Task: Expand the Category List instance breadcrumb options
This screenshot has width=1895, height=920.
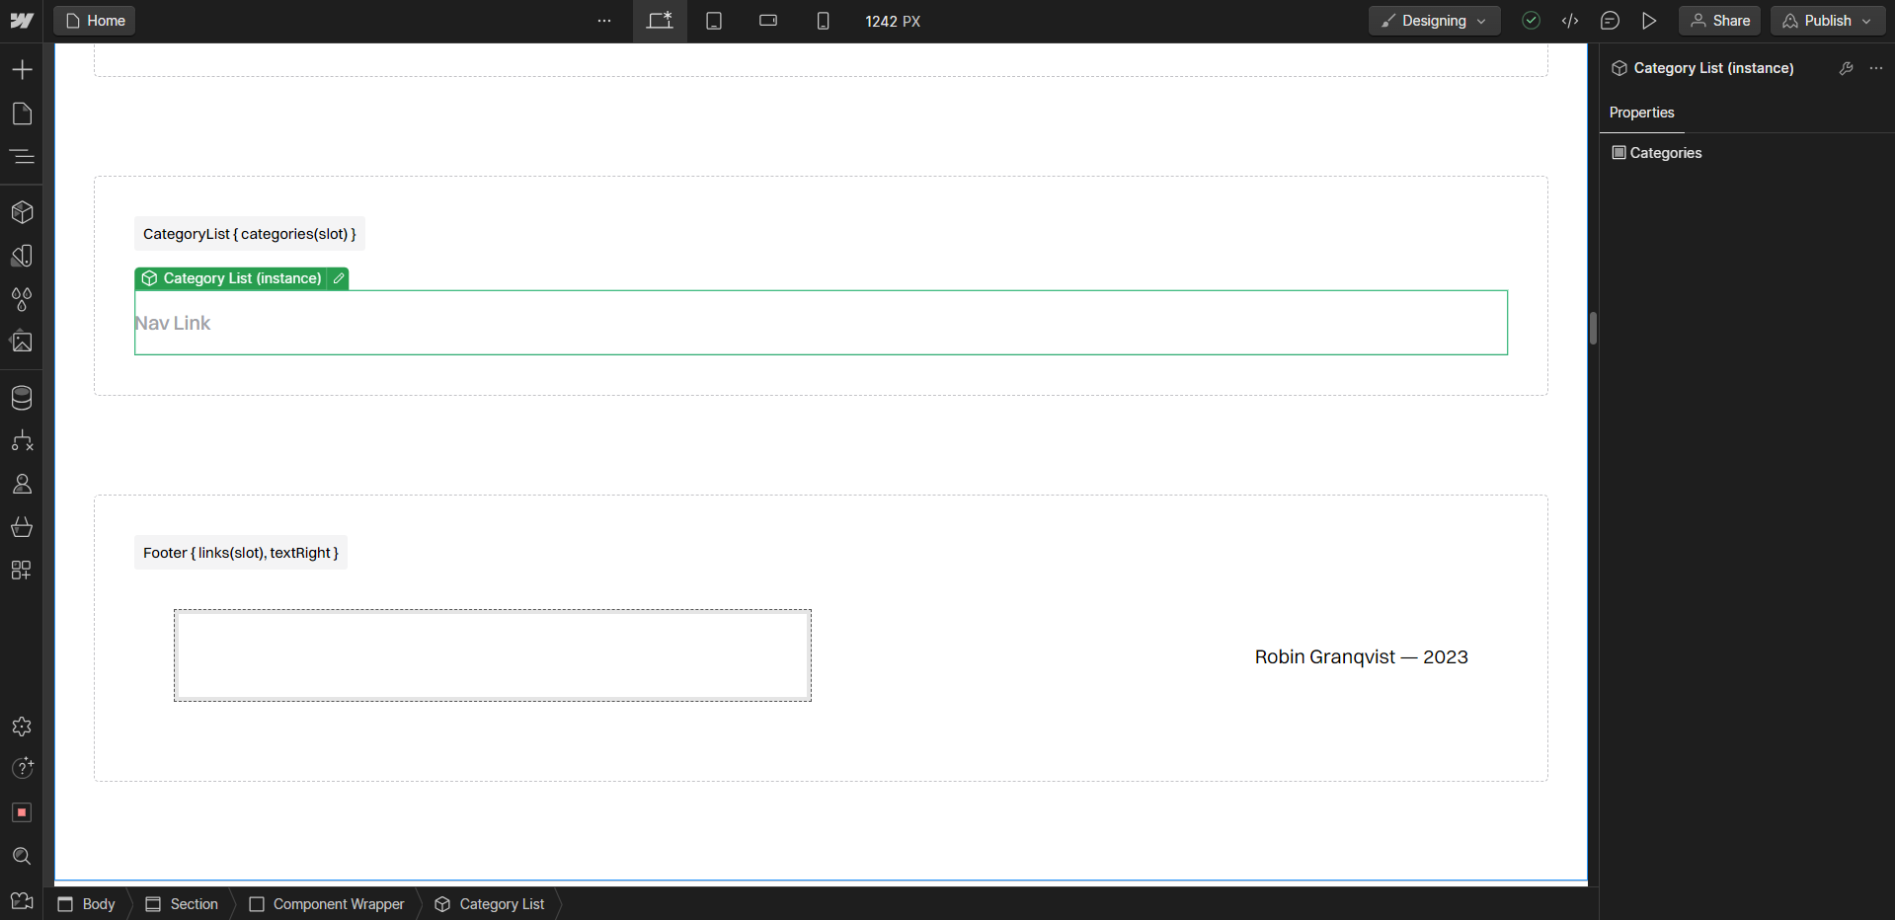Action: click(x=1877, y=68)
